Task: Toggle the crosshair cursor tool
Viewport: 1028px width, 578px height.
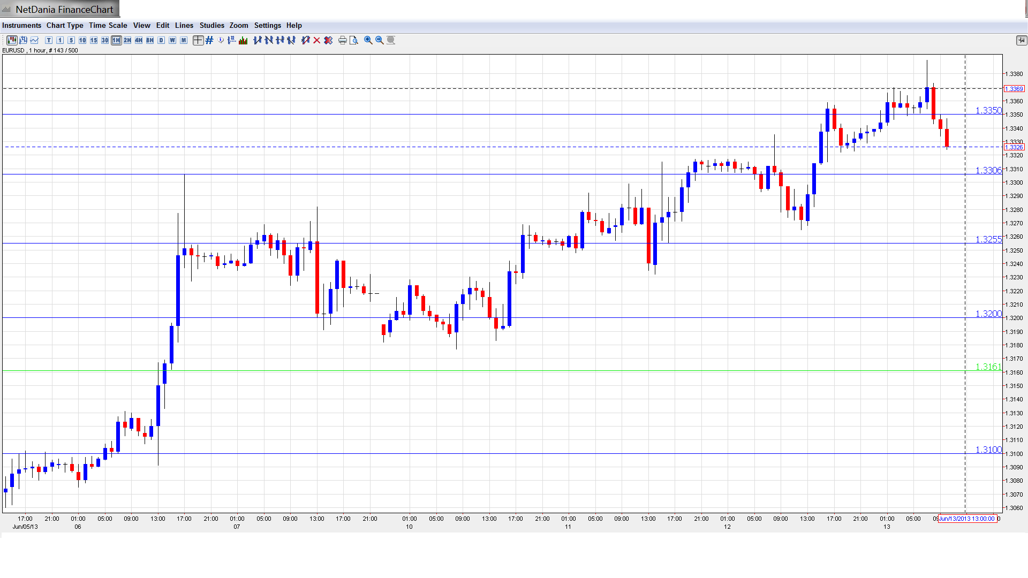Action: (x=198, y=40)
